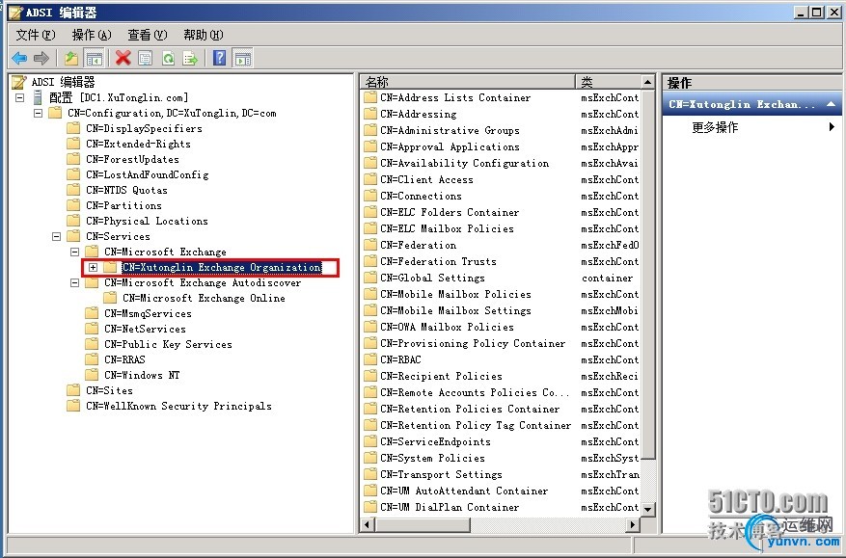The width and height of the screenshot is (846, 558).
Task: Open Help question mark icon
Action: click(x=219, y=58)
